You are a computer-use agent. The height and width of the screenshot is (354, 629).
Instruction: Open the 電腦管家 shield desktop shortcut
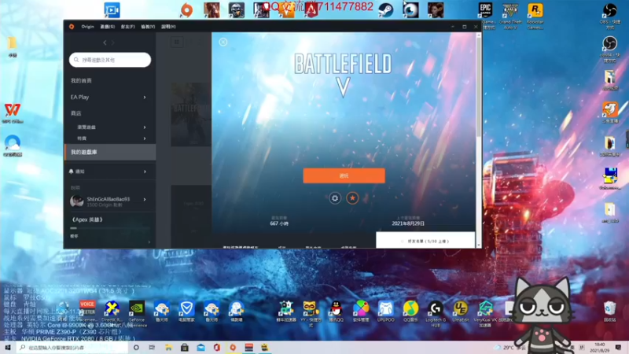pos(186,311)
